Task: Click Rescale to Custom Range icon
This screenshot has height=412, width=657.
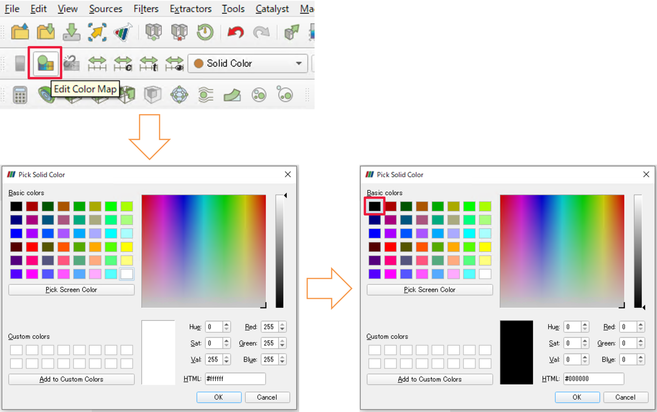Action: coord(123,63)
